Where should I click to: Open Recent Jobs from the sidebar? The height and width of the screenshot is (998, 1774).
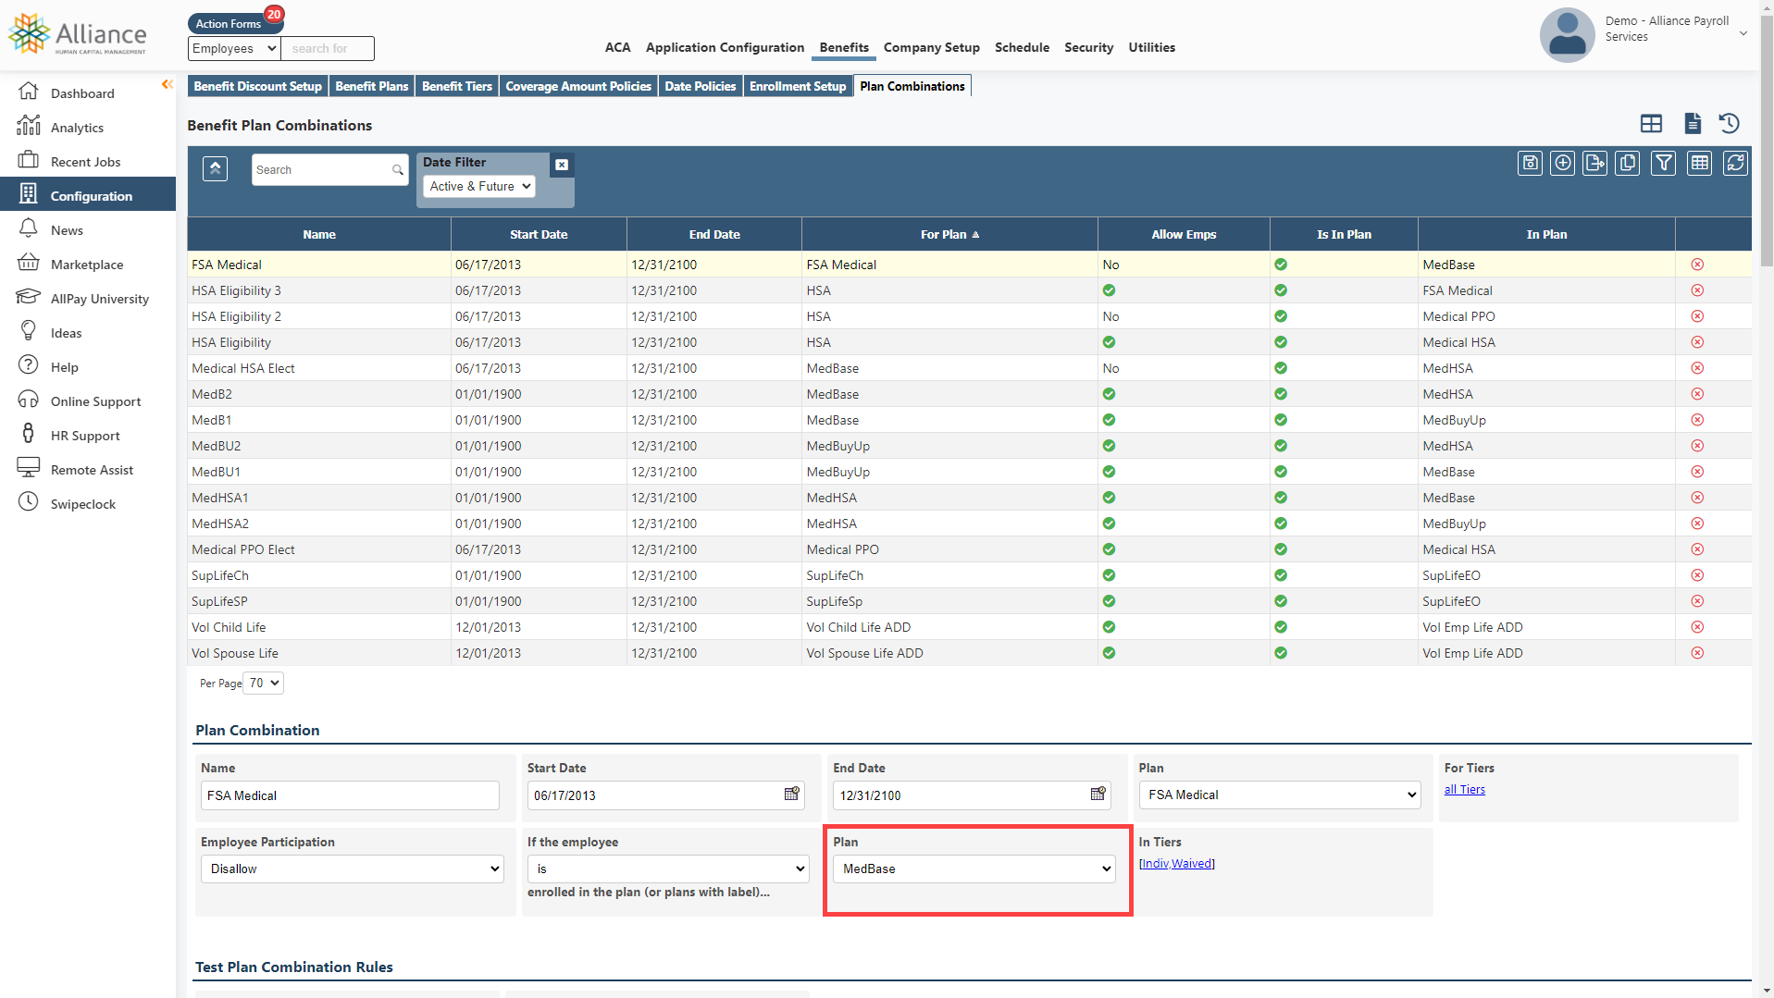click(x=85, y=162)
